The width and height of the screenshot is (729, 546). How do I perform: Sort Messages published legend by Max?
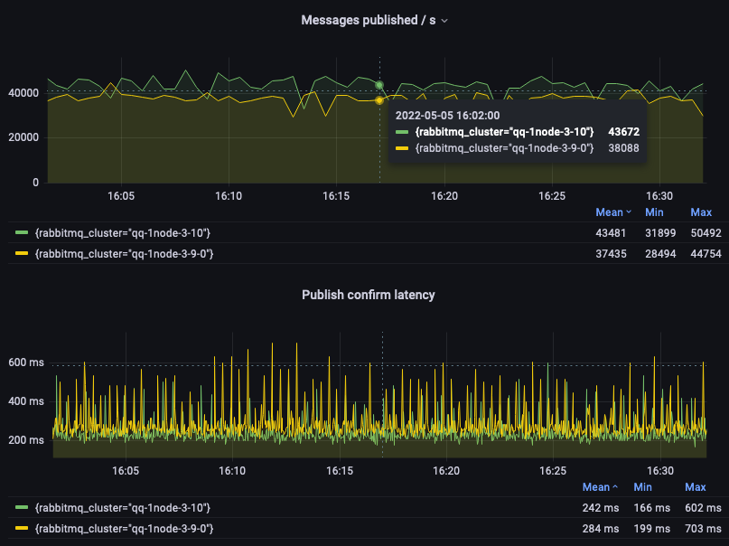(x=701, y=212)
